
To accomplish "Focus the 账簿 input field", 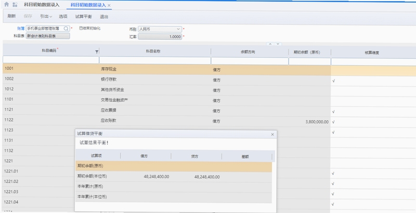I will (x=48, y=29).
